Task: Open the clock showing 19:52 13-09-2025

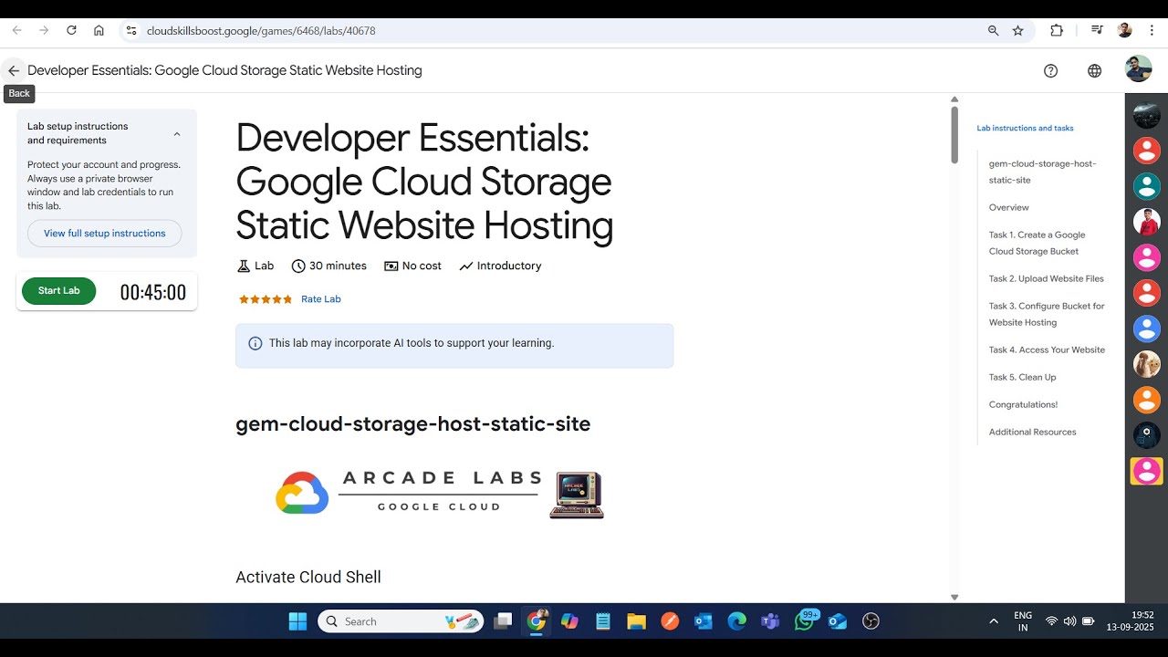Action: 1131,621
